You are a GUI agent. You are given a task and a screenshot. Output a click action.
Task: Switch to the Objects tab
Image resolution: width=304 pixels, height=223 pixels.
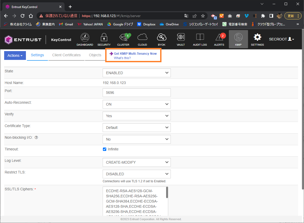click(95, 55)
